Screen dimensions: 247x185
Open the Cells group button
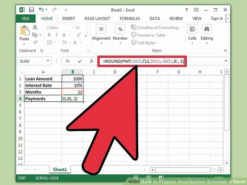192,34
